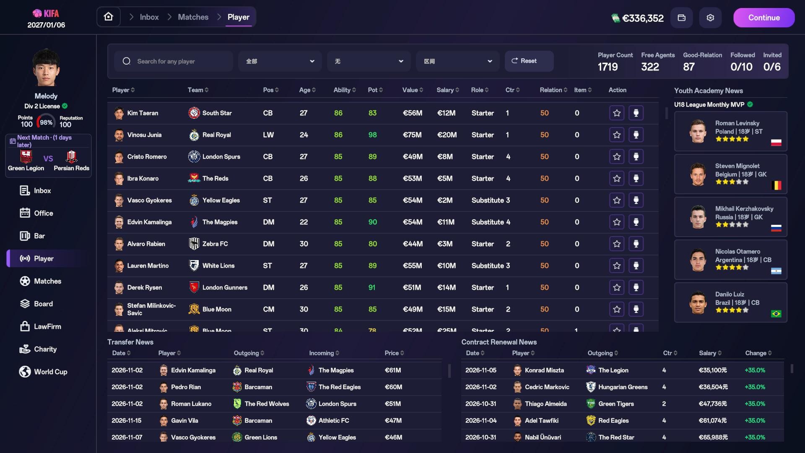This screenshot has height=453, width=805.
Task: Invite Vinosu Junia with cup icon
Action: tap(636, 135)
